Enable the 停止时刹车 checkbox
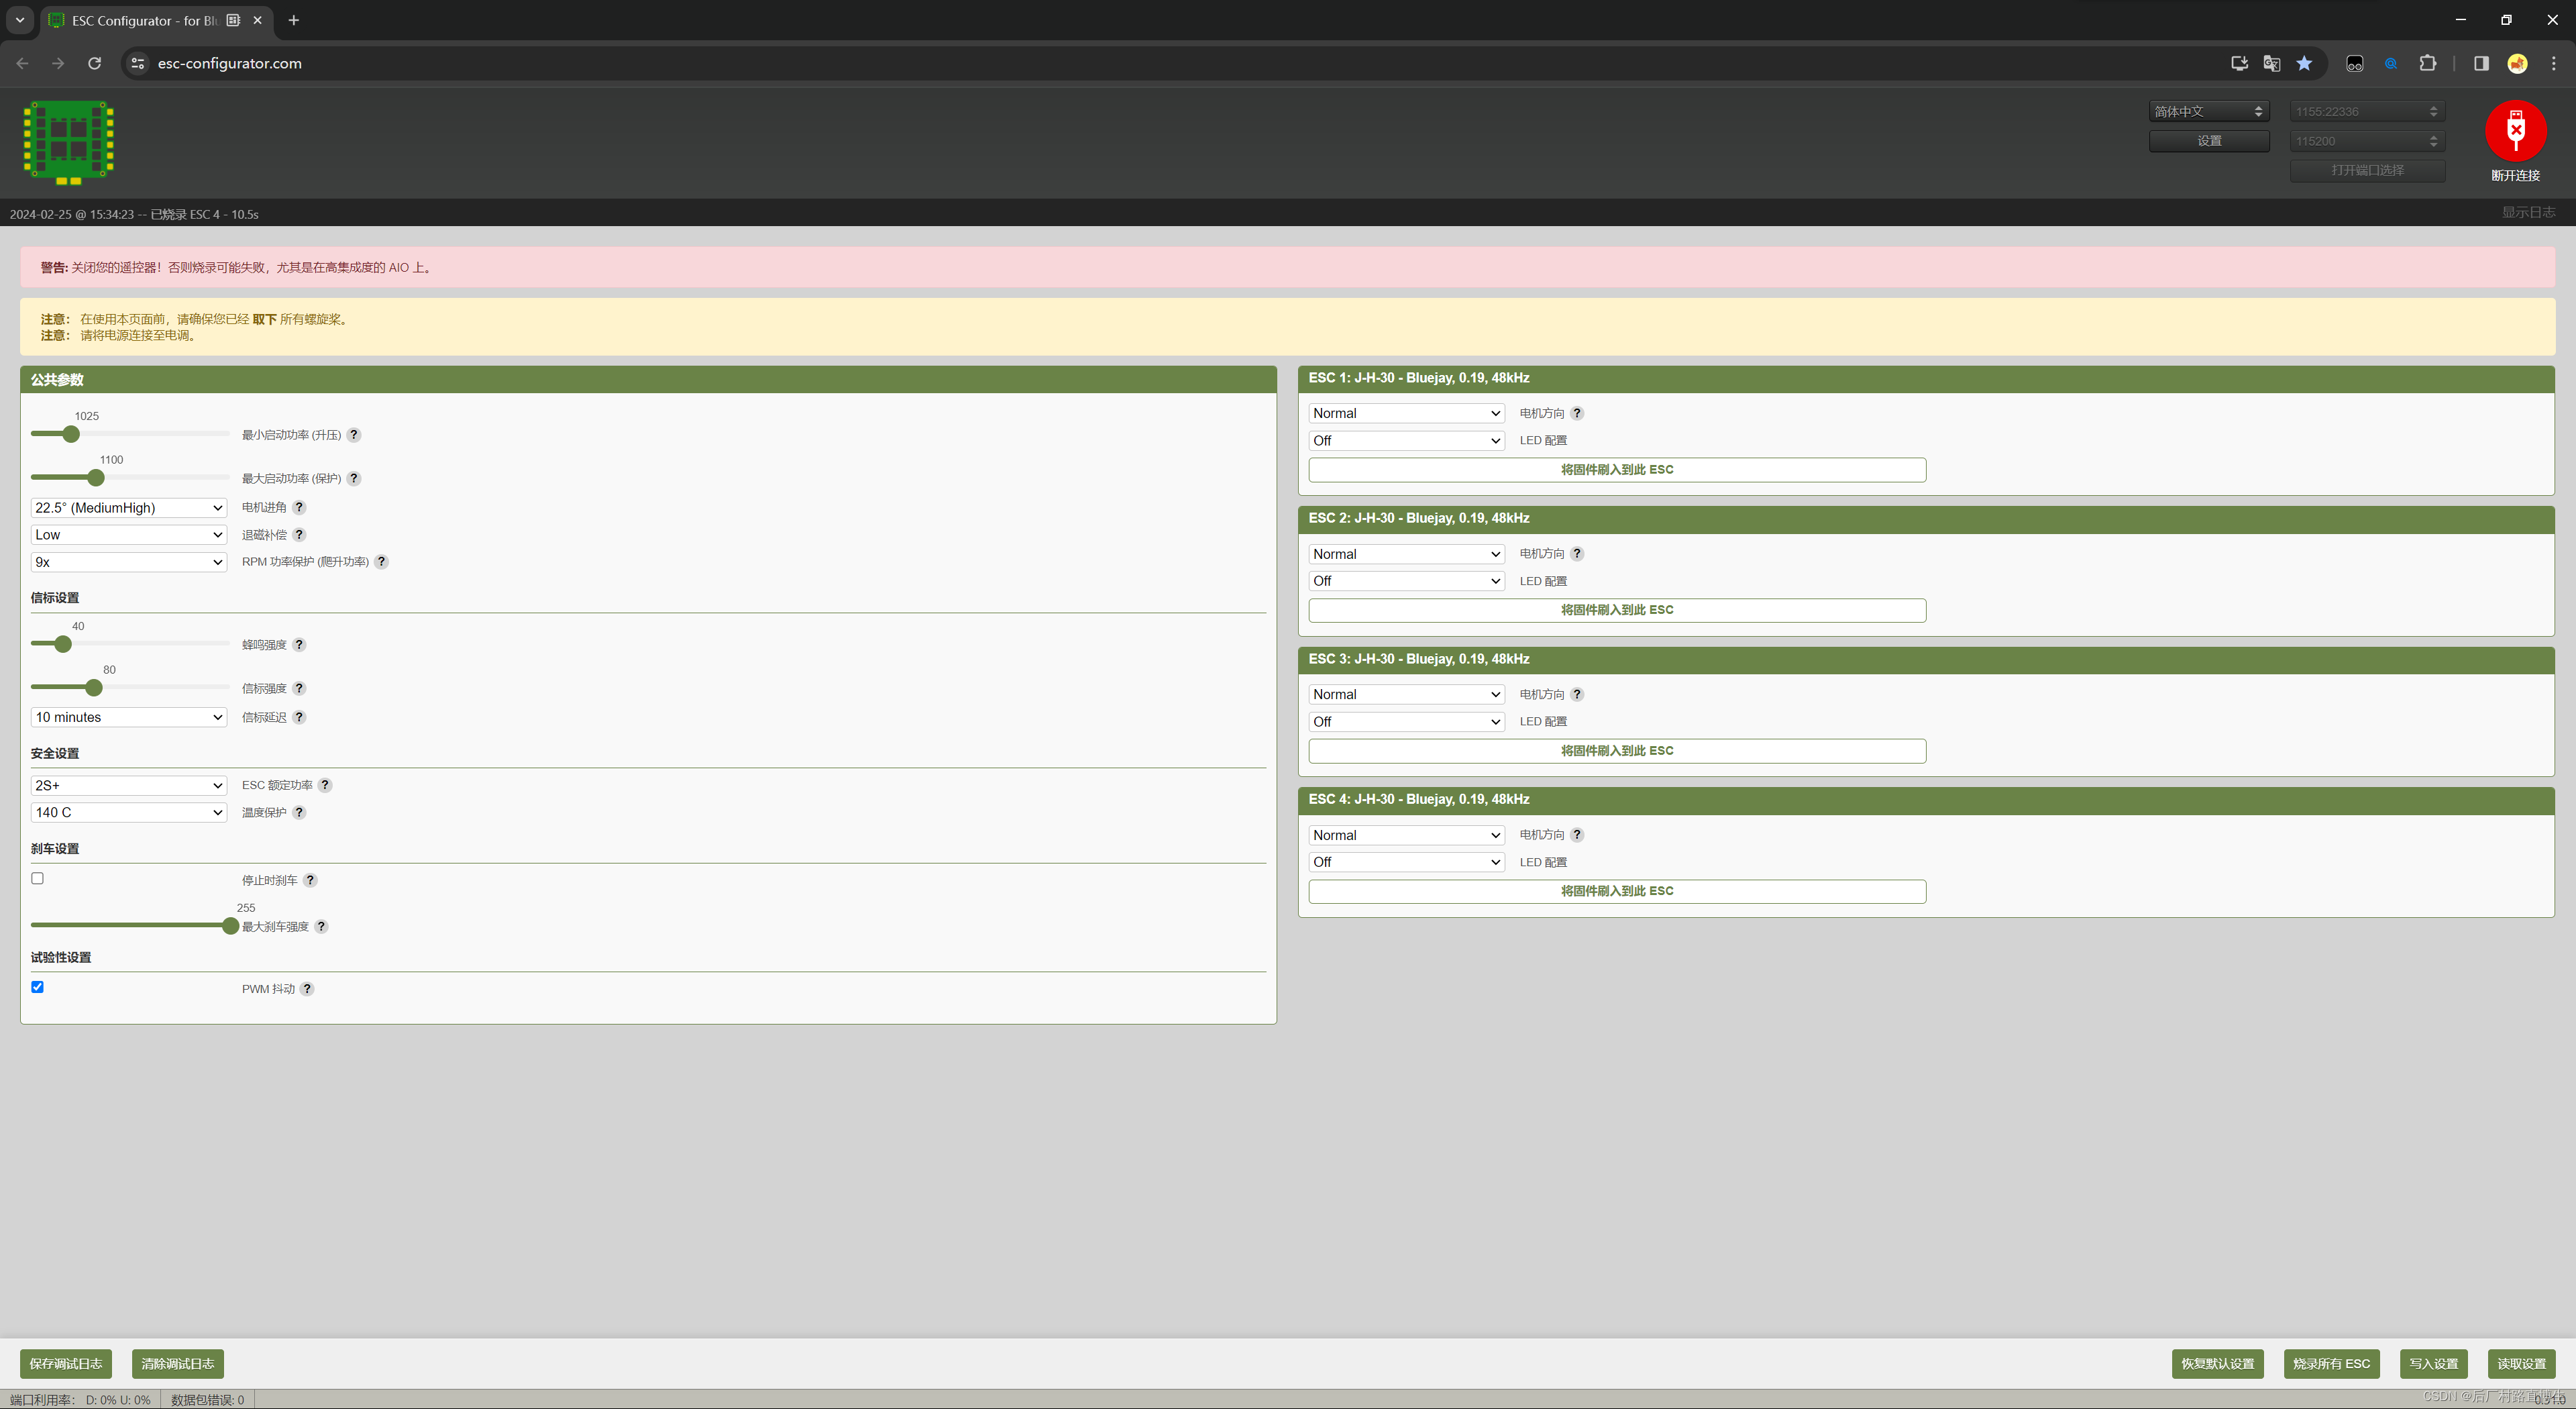2576x1409 pixels. (x=38, y=878)
